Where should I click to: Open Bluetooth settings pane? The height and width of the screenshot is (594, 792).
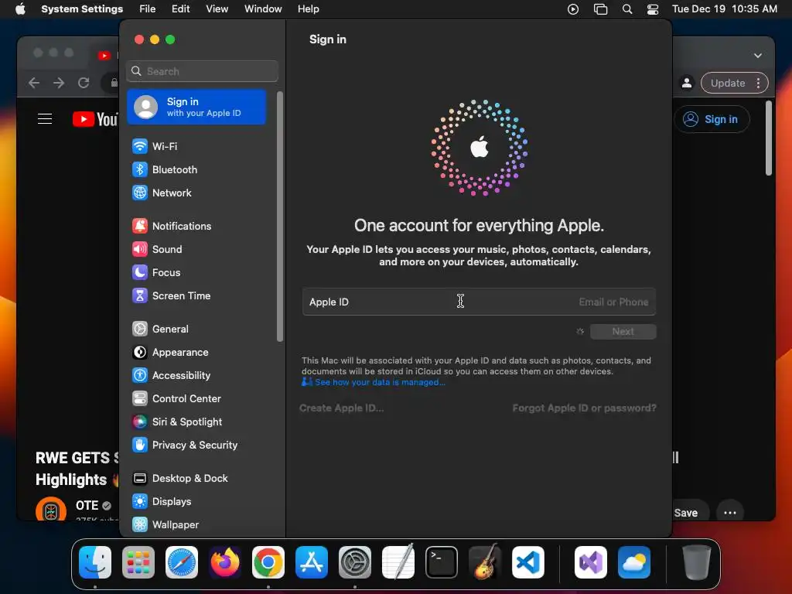[x=197, y=169]
